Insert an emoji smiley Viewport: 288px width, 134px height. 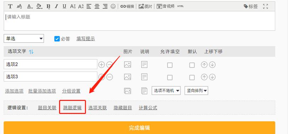point(113,6)
